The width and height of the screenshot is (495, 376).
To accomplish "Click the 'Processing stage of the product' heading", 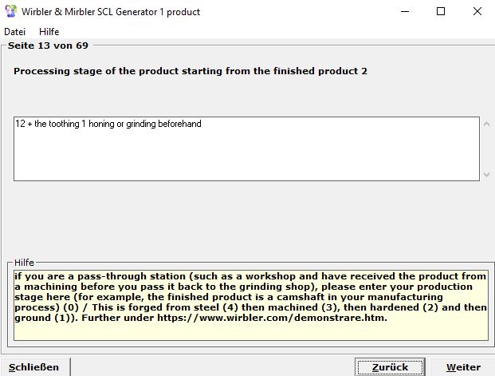I will (191, 71).
